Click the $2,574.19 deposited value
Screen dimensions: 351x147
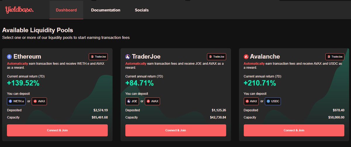point(101,110)
